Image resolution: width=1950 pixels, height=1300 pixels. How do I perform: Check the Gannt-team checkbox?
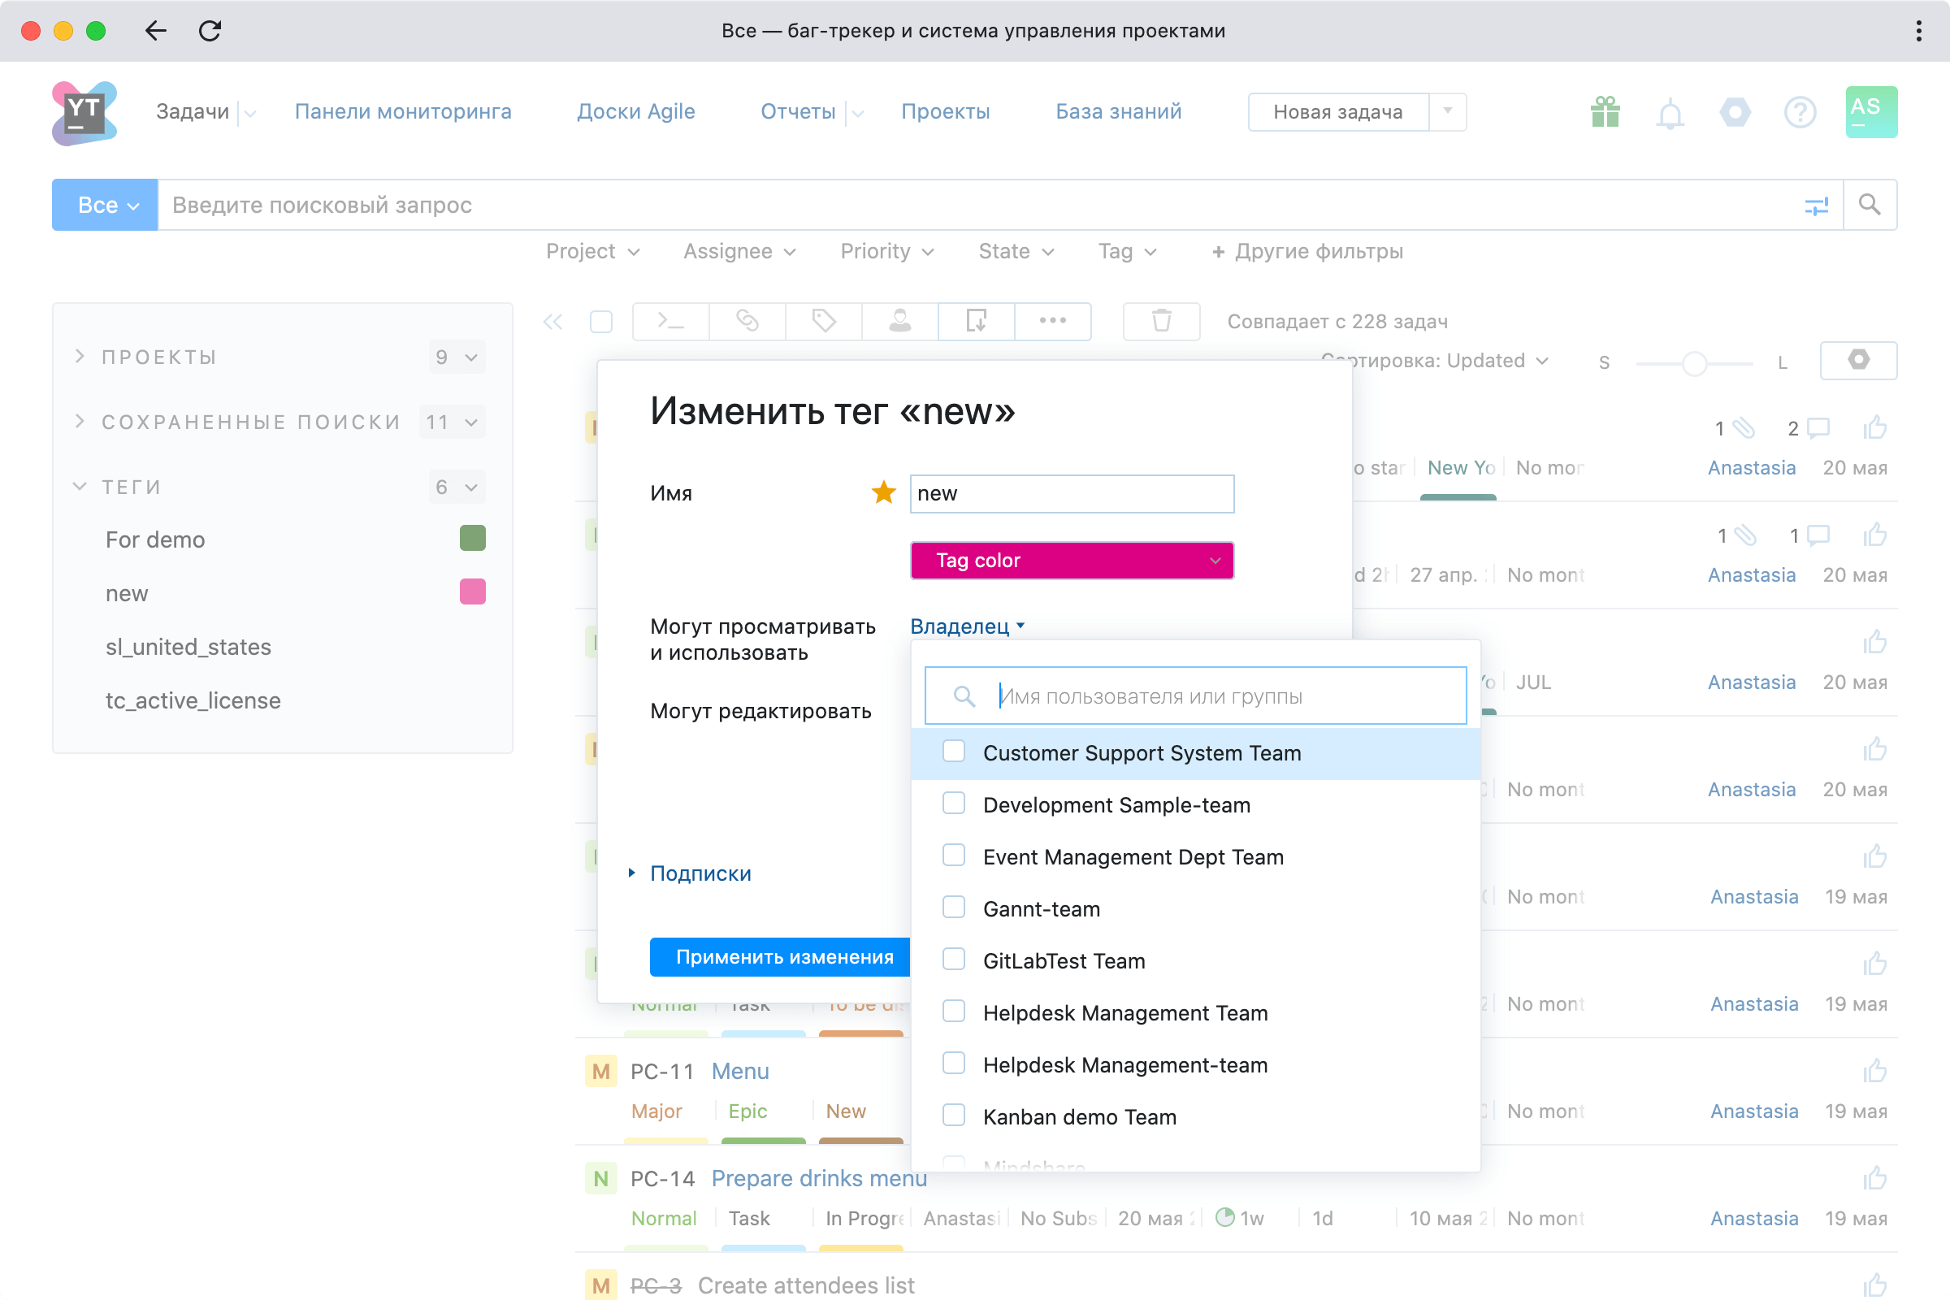(x=953, y=908)
